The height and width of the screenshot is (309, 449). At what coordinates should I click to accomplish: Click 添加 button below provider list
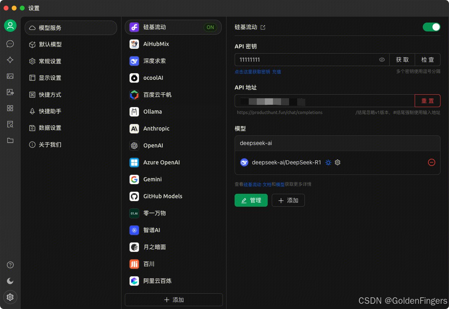tap(174, 300)
